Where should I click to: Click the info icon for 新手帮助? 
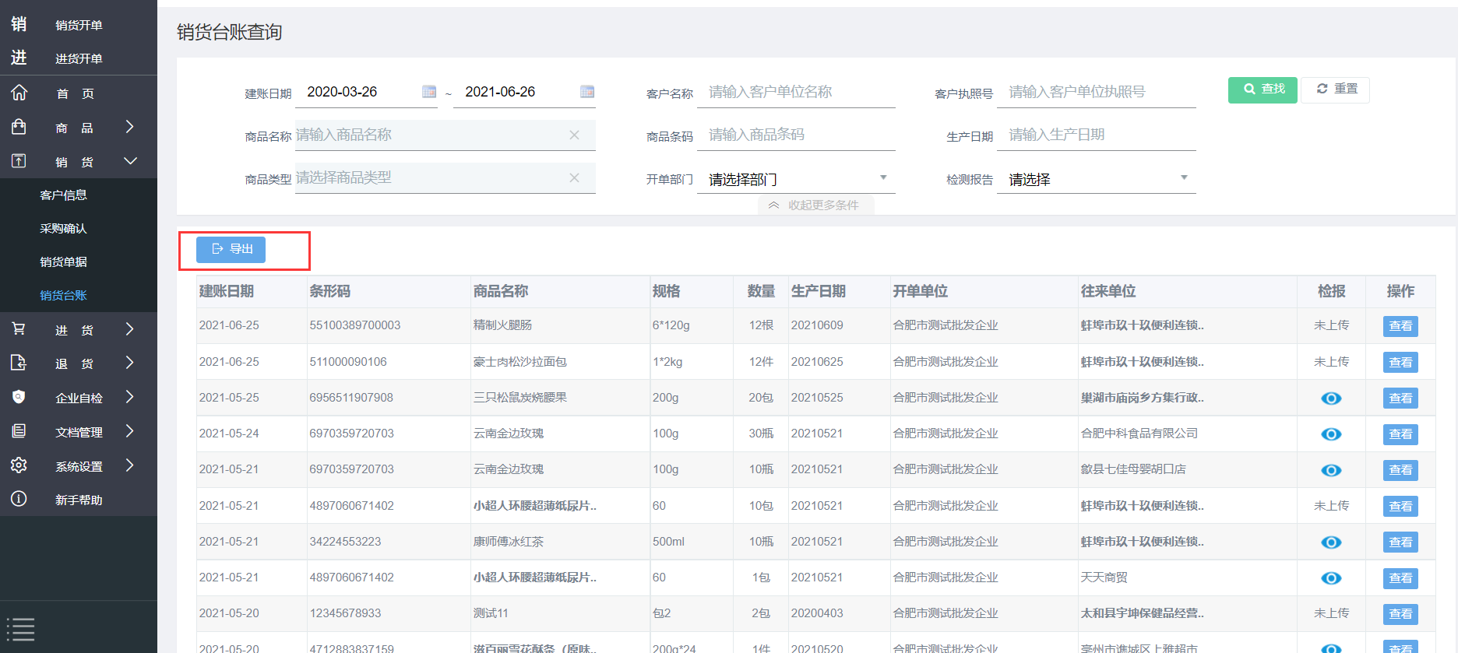(x=19, y=499)
